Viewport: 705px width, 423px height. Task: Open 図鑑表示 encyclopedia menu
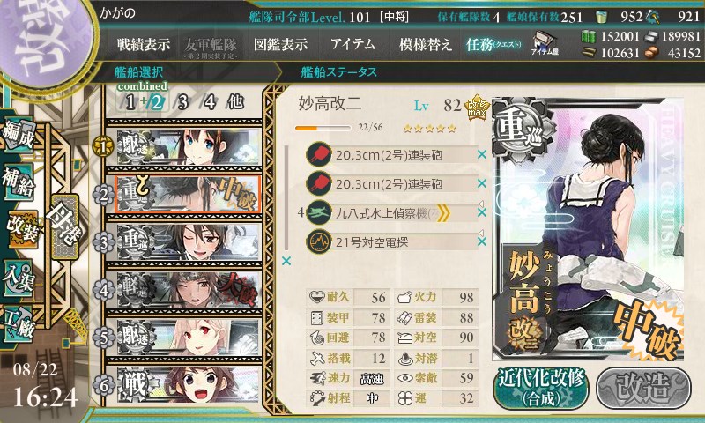(x=280, y=44)
